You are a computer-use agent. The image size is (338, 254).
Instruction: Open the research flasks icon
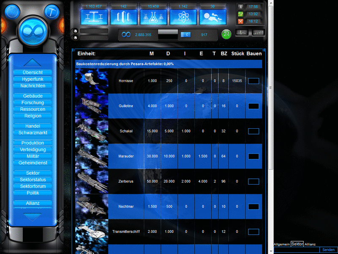(153, 17)
